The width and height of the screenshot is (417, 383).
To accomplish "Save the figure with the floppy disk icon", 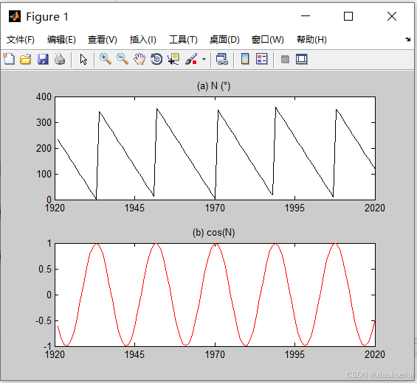I will click(43, 59).
